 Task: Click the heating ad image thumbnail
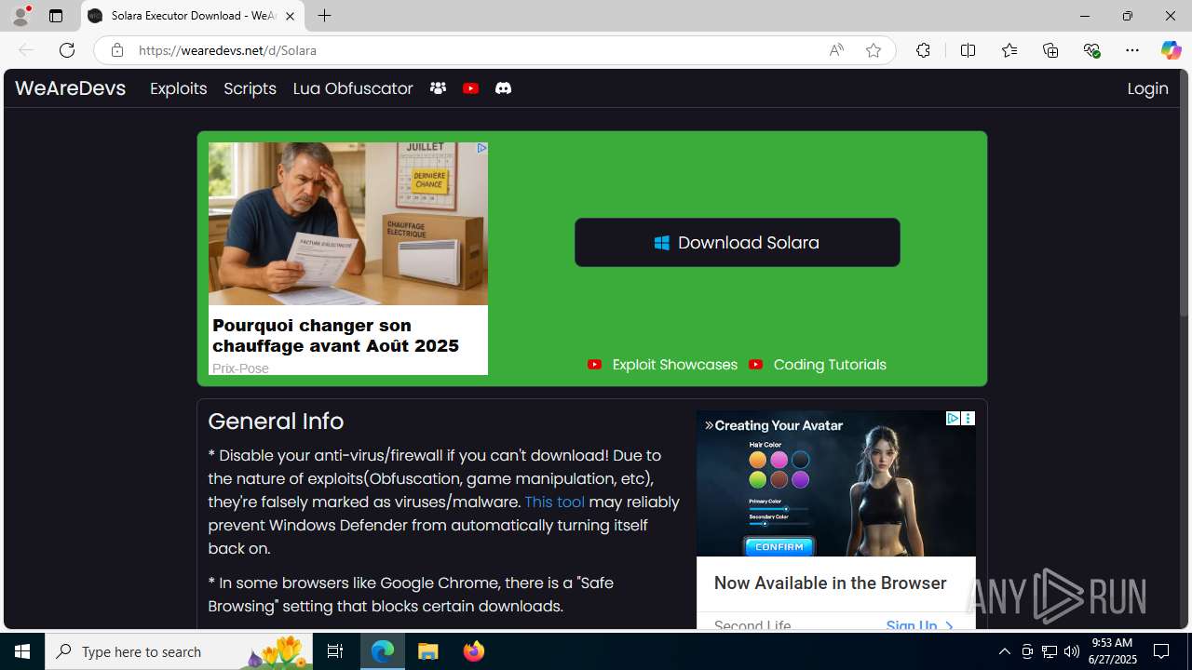pos(347,223)
